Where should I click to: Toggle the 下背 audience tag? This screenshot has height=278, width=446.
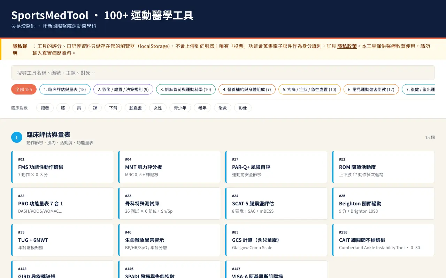click(113, 108)
